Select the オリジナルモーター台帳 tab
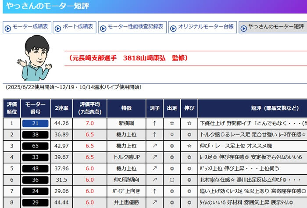The image size is (307, 208). tap(203, 27)
